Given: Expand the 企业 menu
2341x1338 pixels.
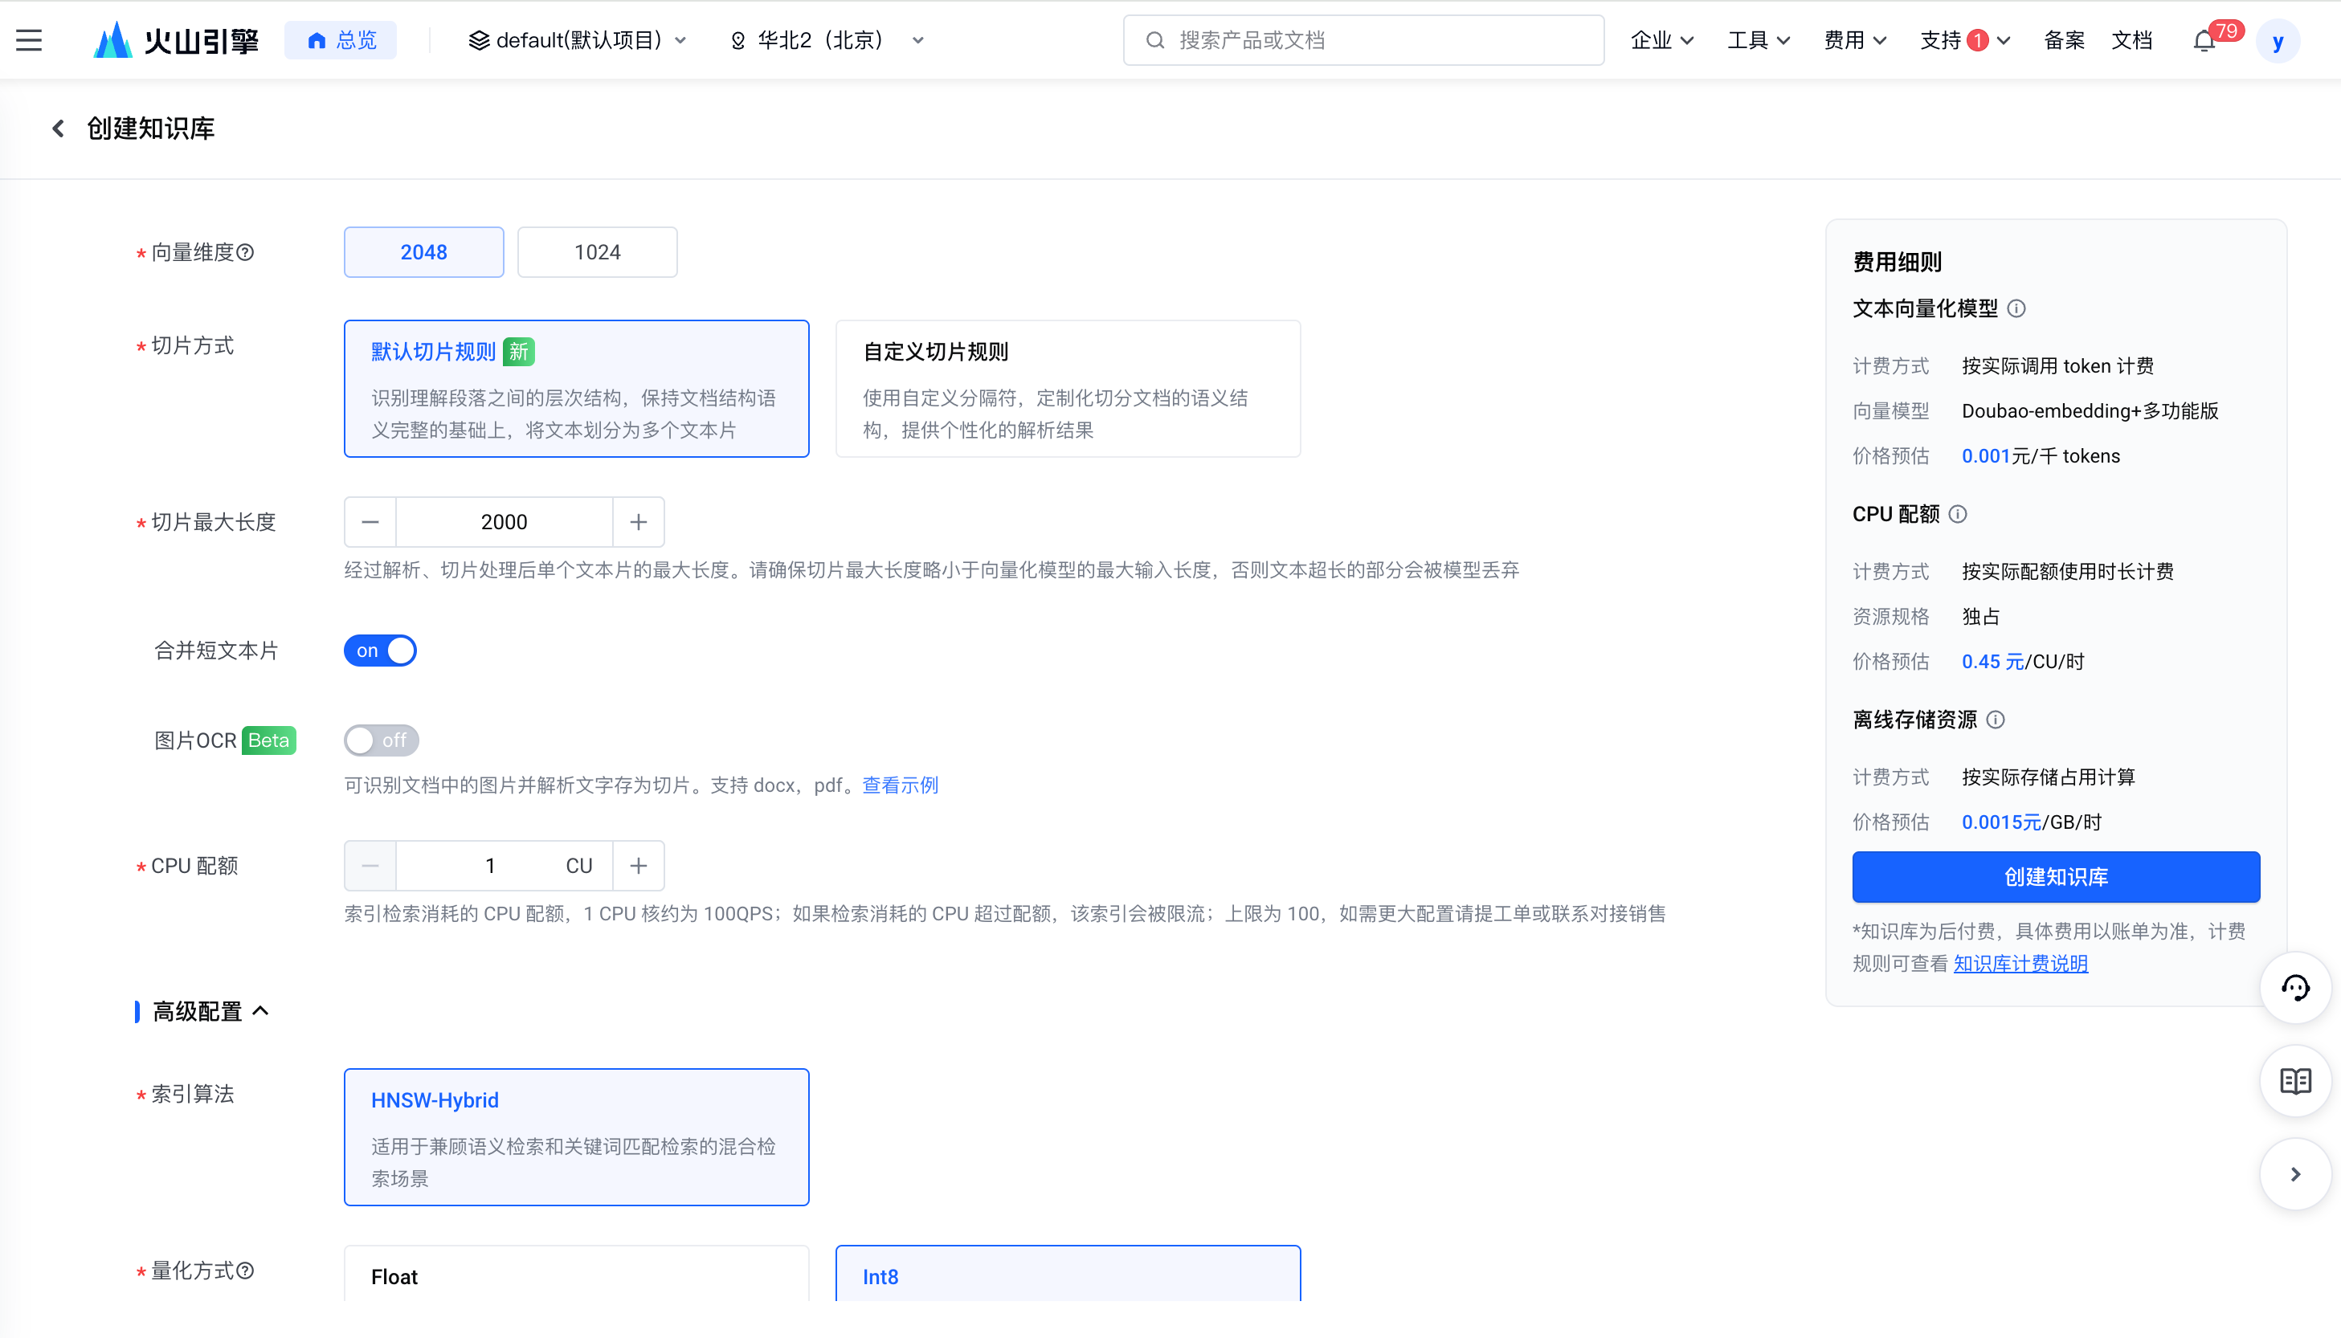Looking at the screenshot, I should (x=1662, y=40).
